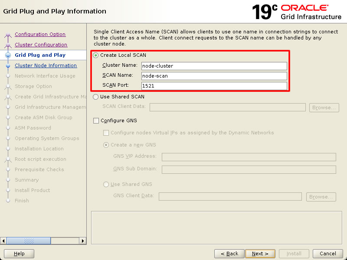Click the Cluster Node Information step bullet
Image resolution: width=347 pixels, height=260 pixels.
click(x=8, y=66)
